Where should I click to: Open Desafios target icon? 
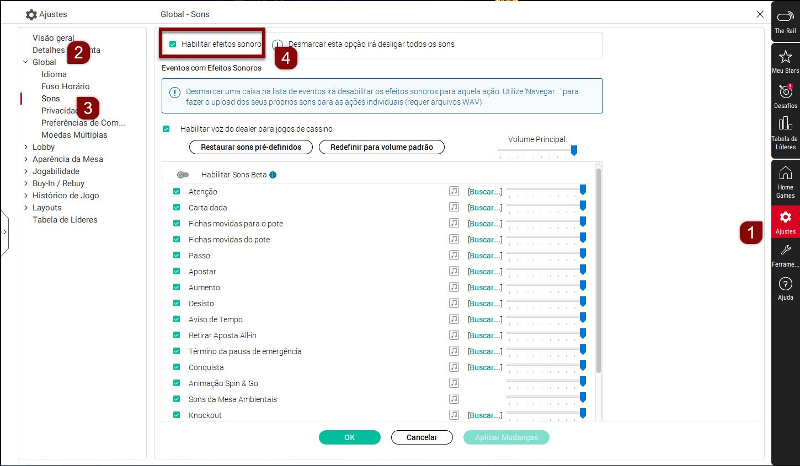[x=785, y=92]
